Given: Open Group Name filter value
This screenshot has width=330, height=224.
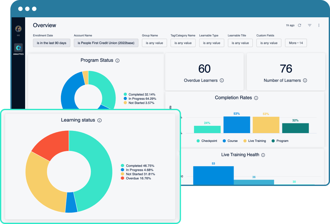Looking at the screenshot, I should pos(154,43).
